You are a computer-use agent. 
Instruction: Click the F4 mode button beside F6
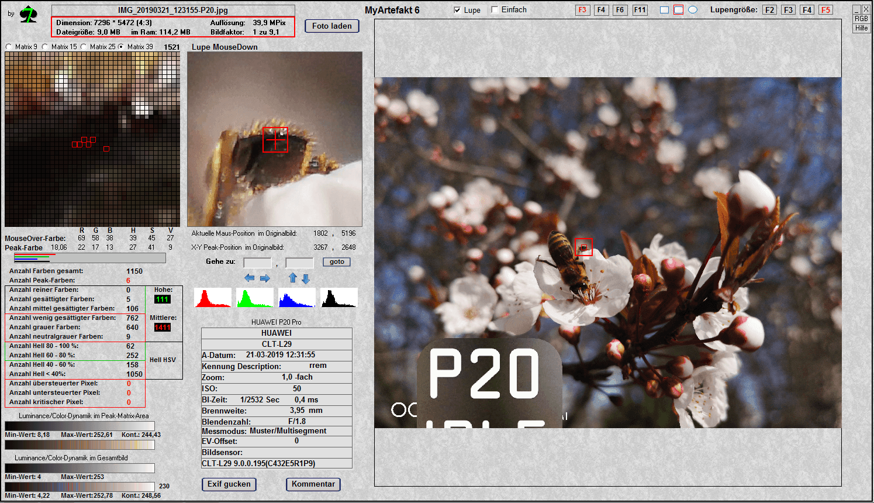[x=601, y=10]
